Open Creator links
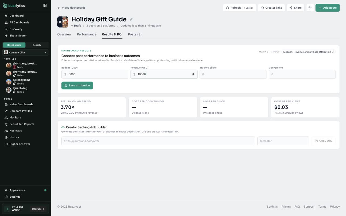 [271, 8]
